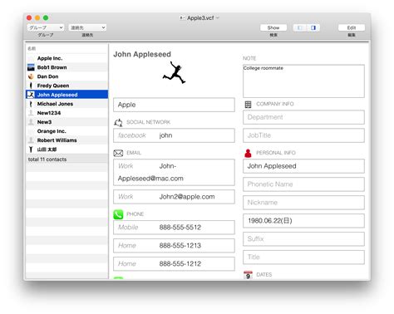Click the JobTitle field

coord(303,135)
